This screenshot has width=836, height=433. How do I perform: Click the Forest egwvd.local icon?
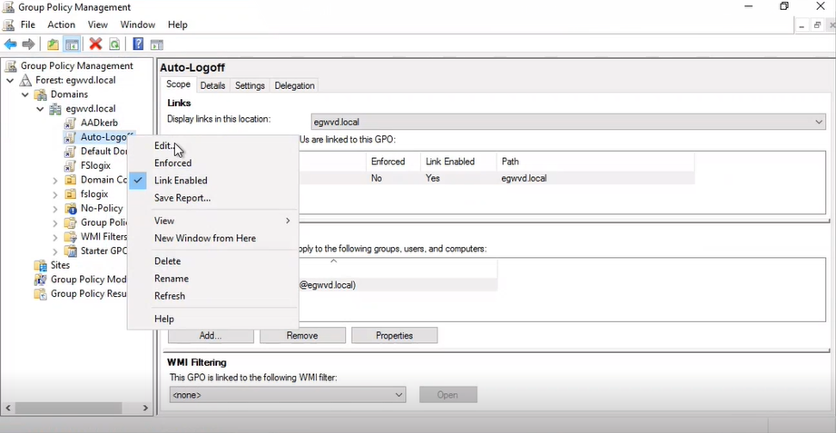point(25,81)
